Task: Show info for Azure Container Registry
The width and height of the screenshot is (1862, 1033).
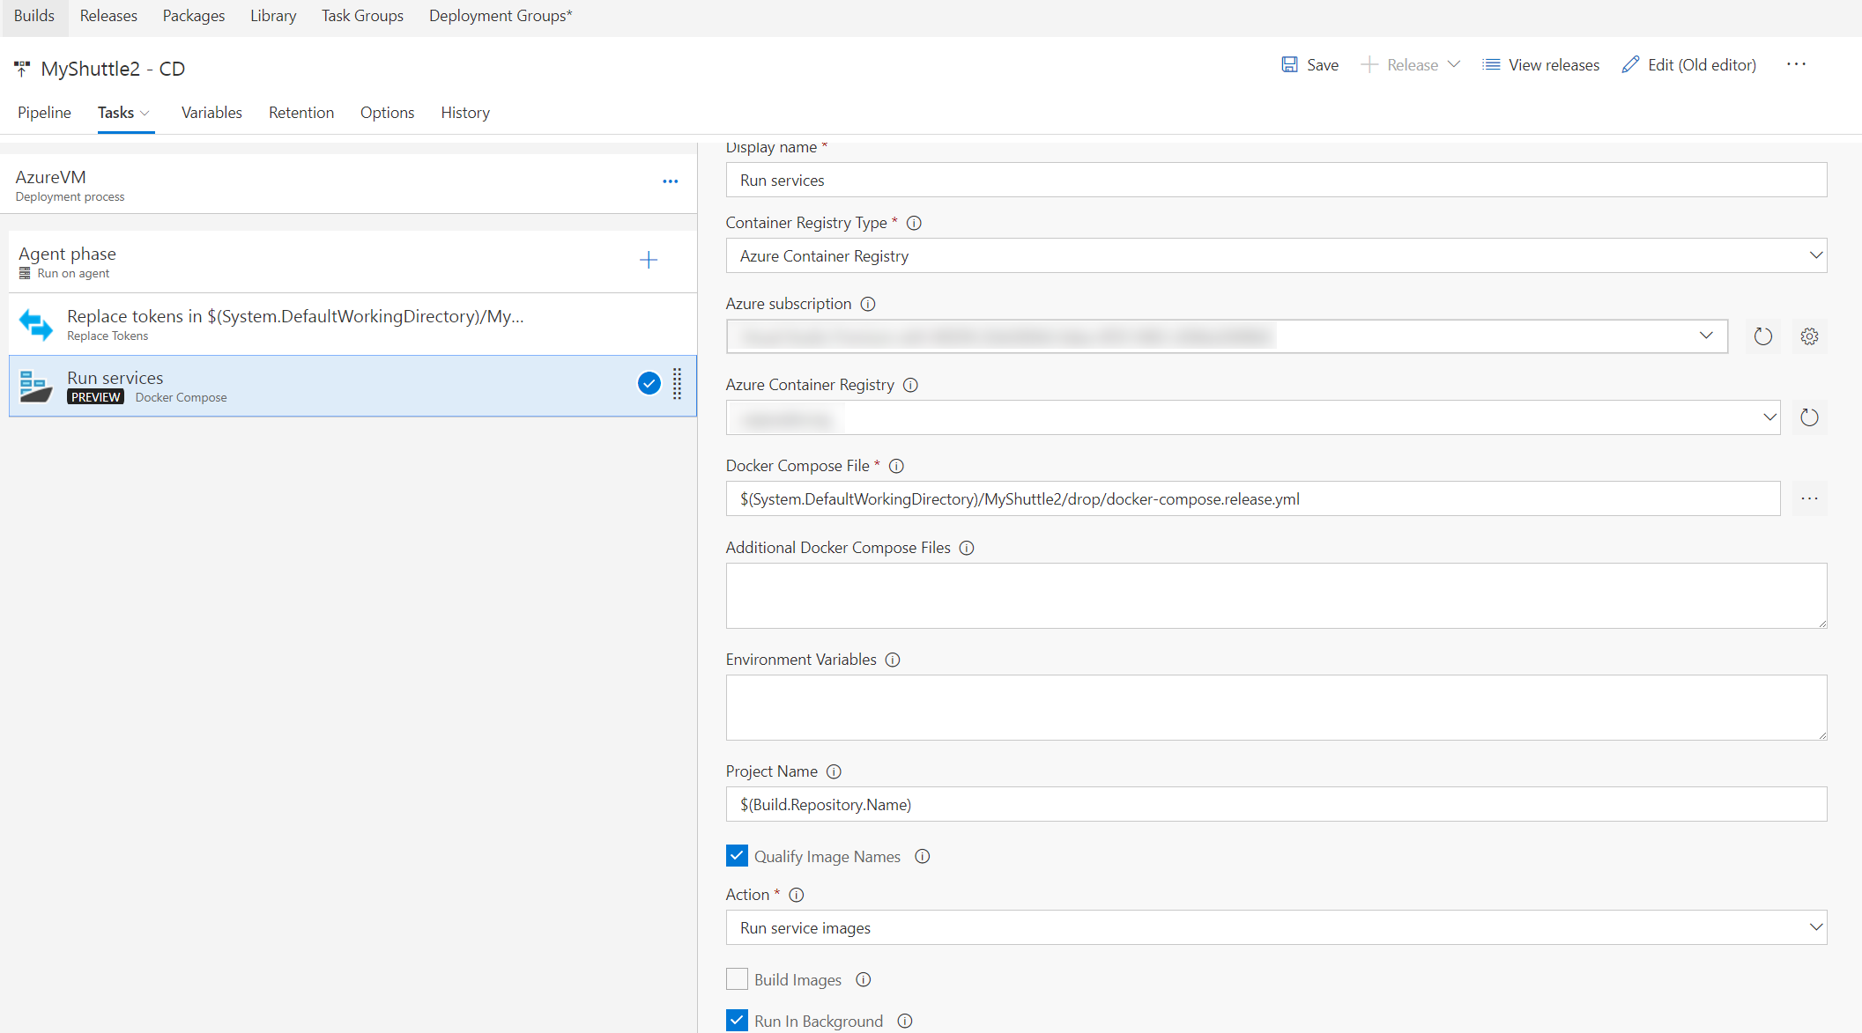Action: pyautogui.click(x=910, y=385)
